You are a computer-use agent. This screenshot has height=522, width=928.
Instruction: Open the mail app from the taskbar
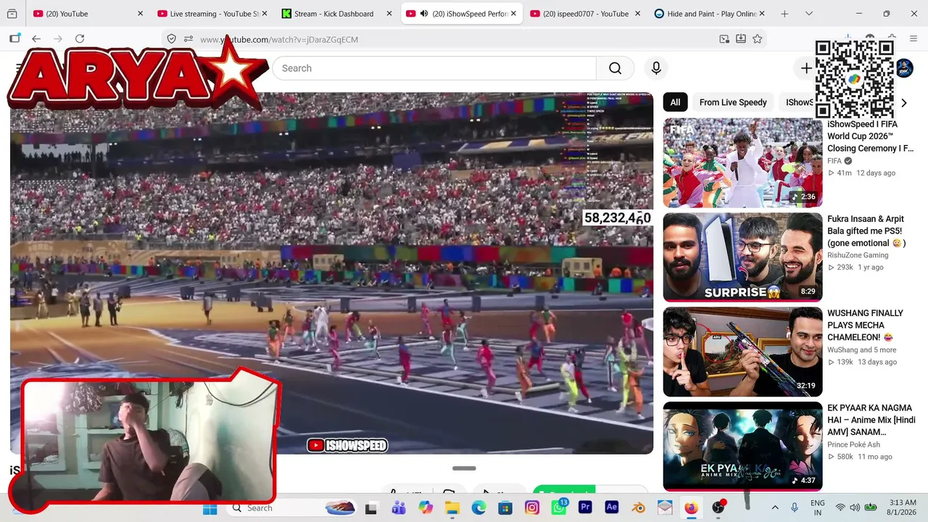pyautogui.click(x=665, y=508)
